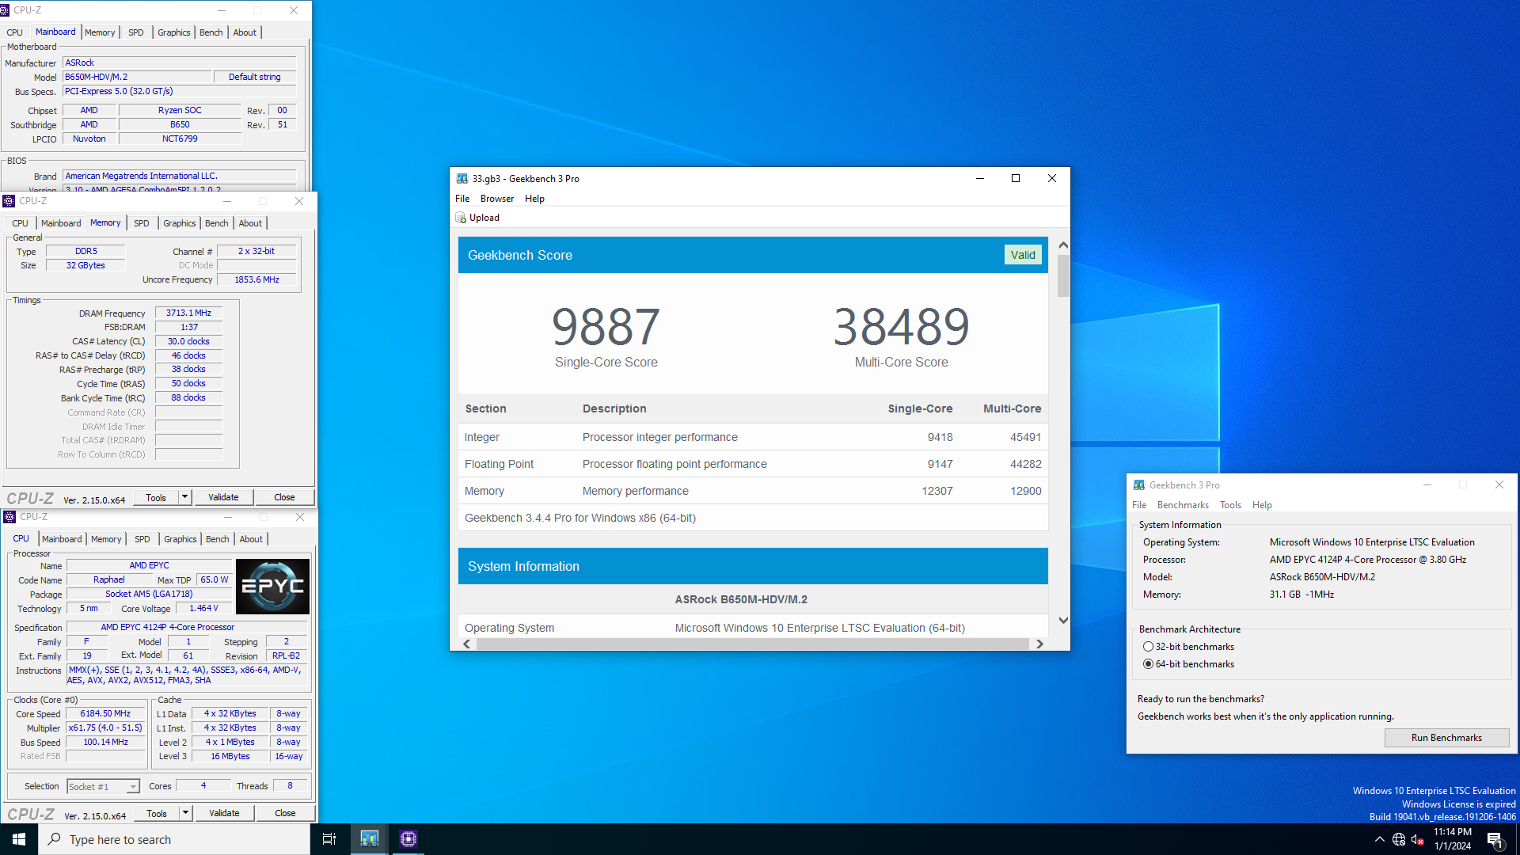
Task: Click the Tools button in CPU-Z Memory window
Action: click(x=156, y=497)
